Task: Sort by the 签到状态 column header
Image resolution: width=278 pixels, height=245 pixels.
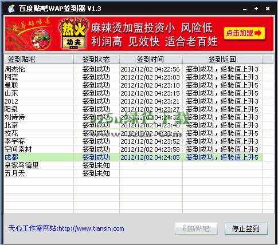Action: [x=96, y=60]
